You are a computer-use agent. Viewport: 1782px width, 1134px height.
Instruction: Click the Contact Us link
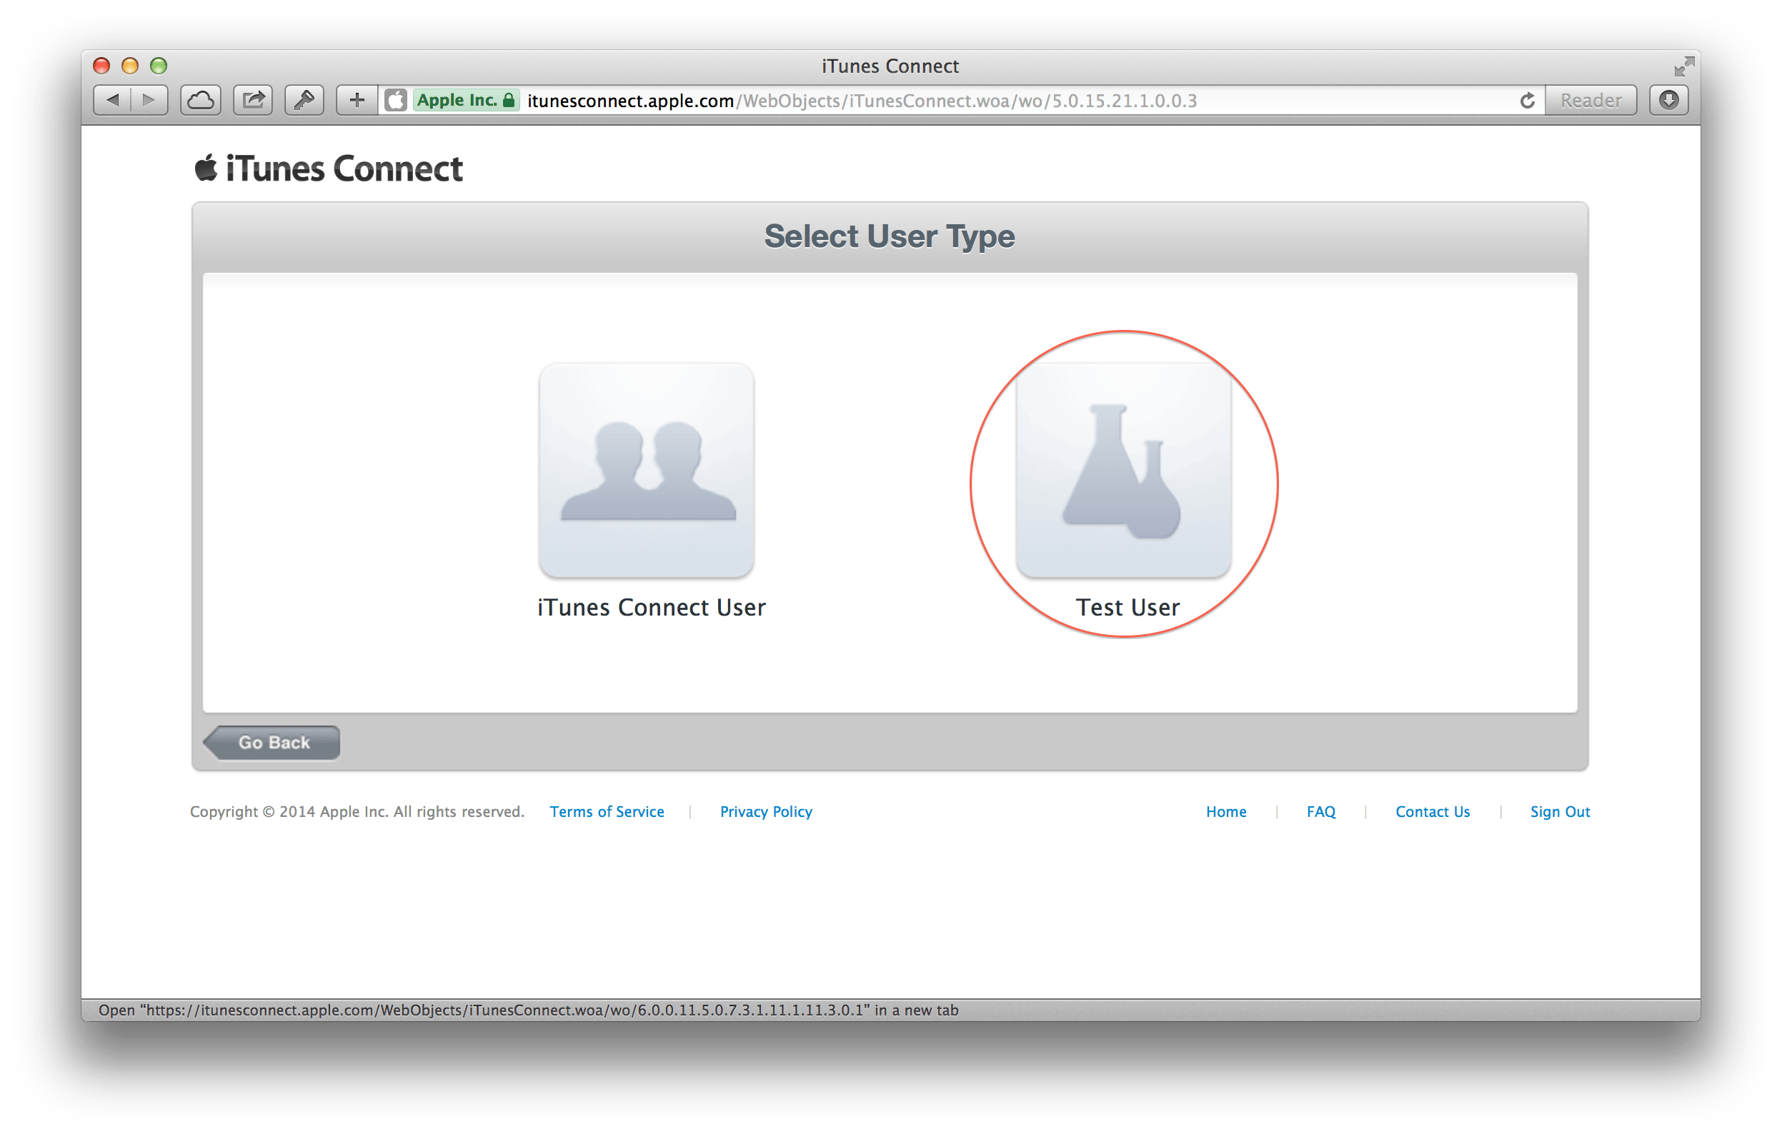tap(1432, 811)
